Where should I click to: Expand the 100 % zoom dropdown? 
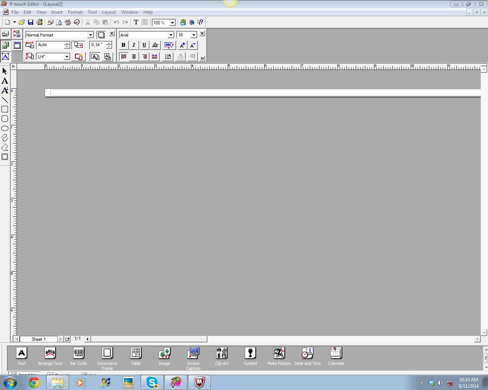(172, 23)
